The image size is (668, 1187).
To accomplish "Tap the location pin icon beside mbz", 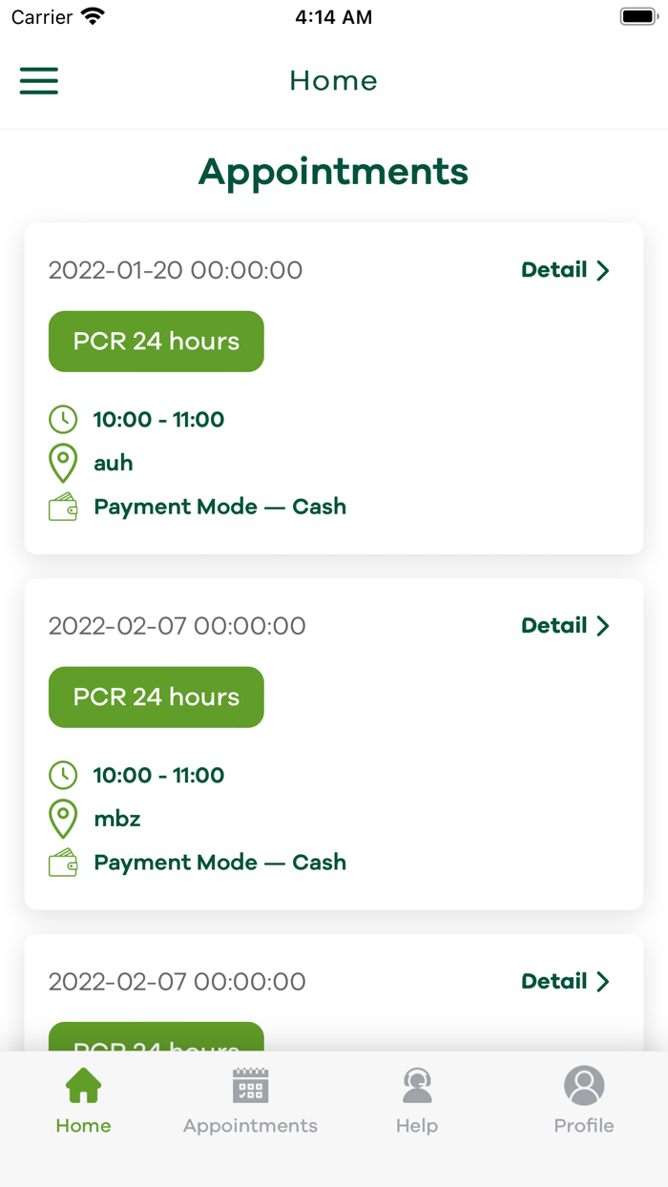I will click(63, 820).
